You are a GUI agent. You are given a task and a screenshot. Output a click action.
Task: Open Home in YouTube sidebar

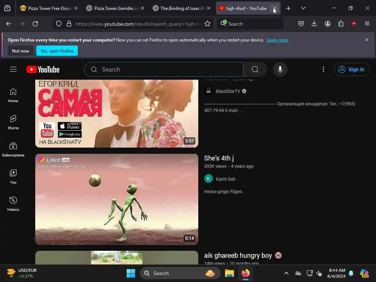[13, 95]
